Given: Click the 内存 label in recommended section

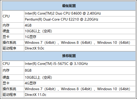Looking at the screenshot, I should pos(13,71).
